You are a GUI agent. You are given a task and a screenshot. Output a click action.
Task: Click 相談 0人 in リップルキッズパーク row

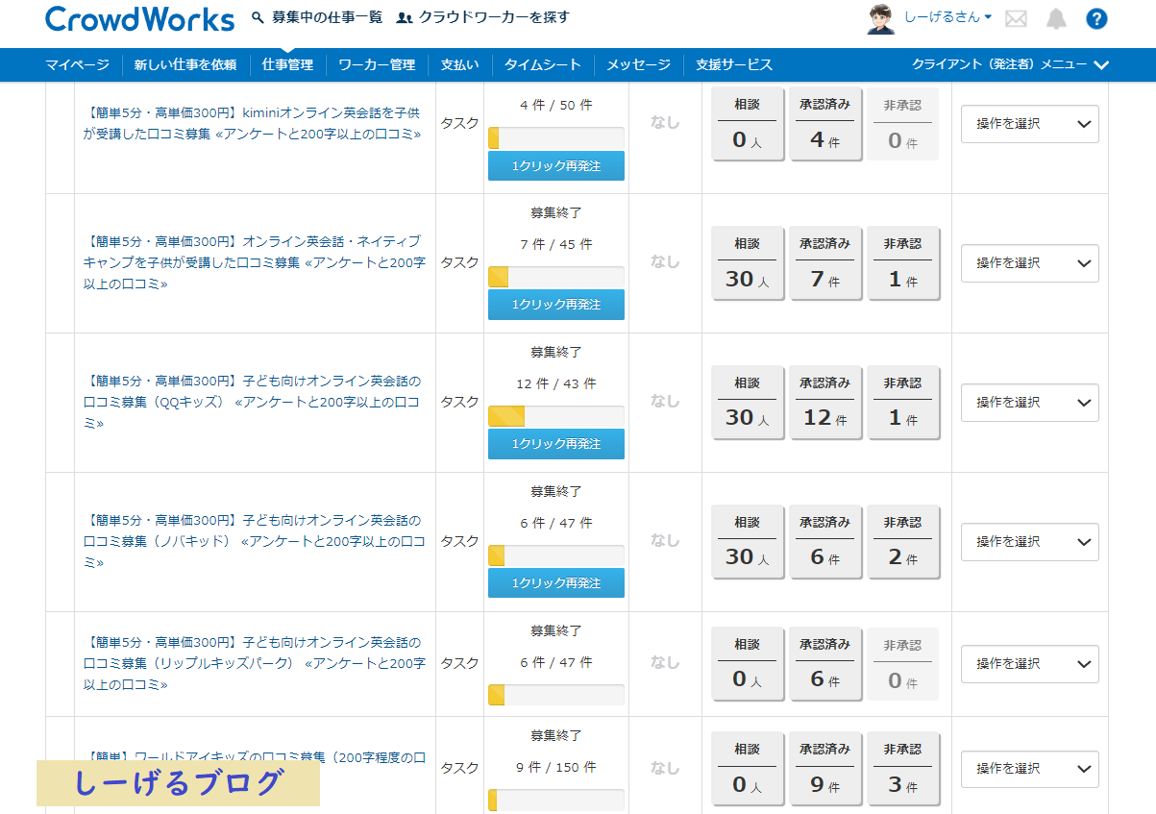click(x=748, y=663)
